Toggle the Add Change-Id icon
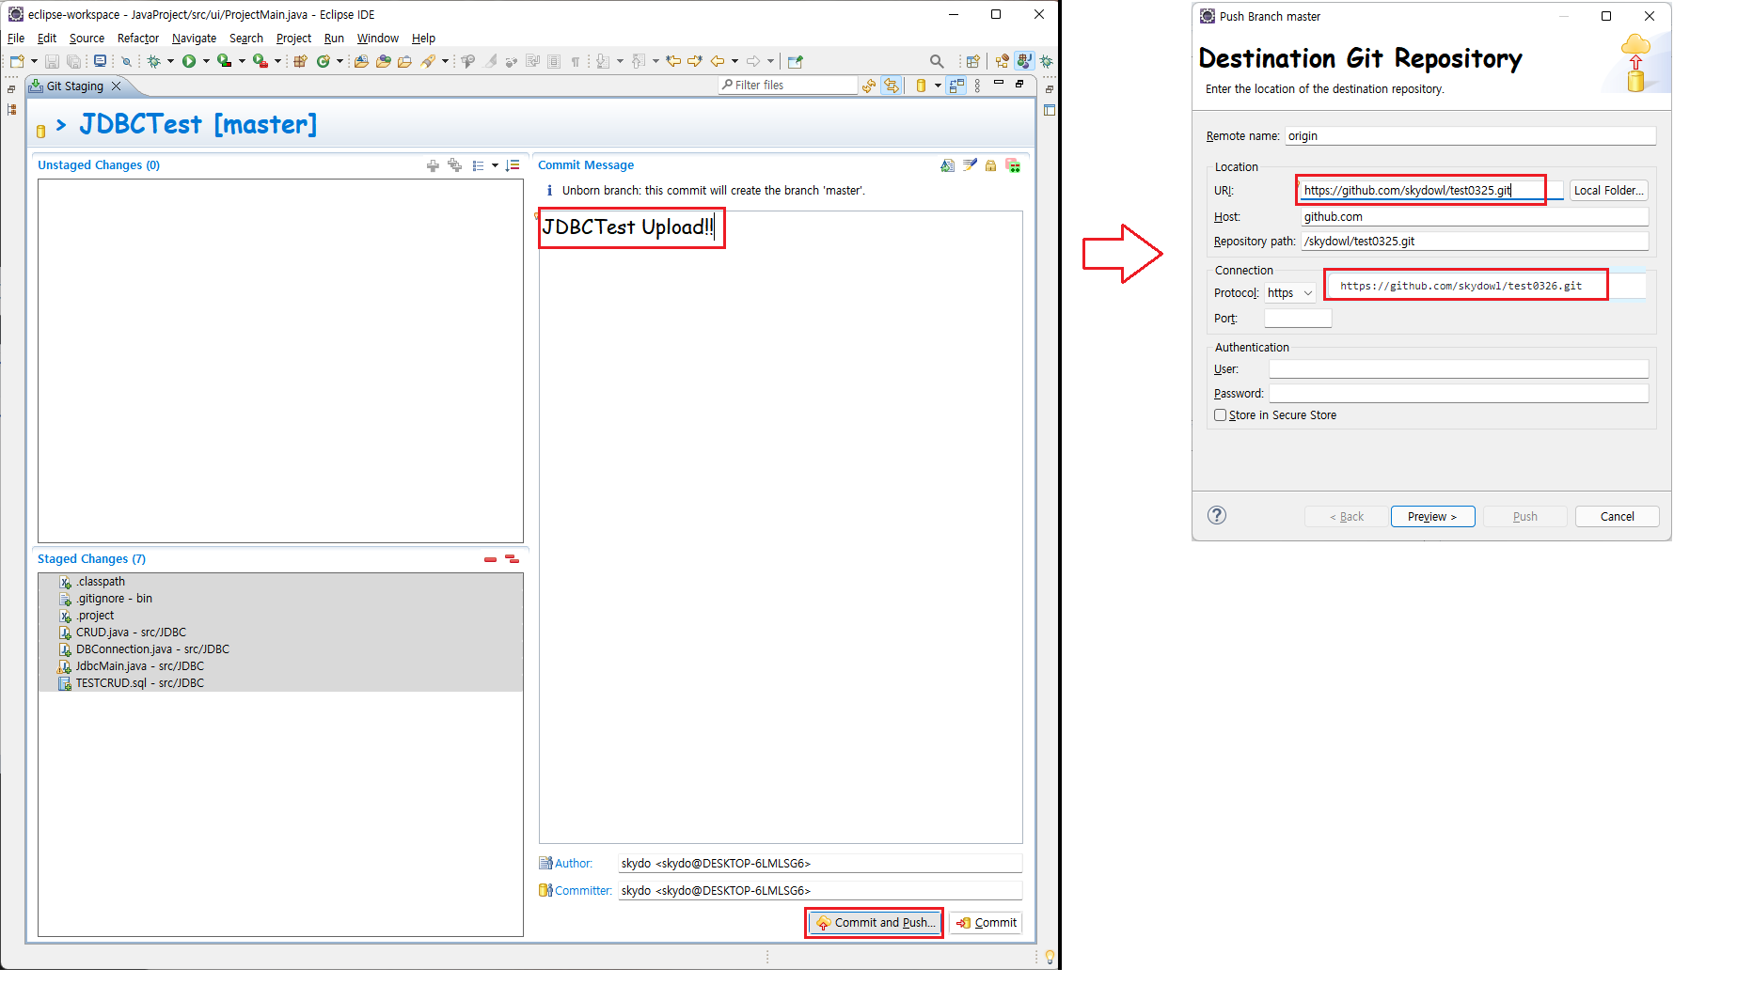This screenshot has width=1753, height=1000. click(1013, 165)
